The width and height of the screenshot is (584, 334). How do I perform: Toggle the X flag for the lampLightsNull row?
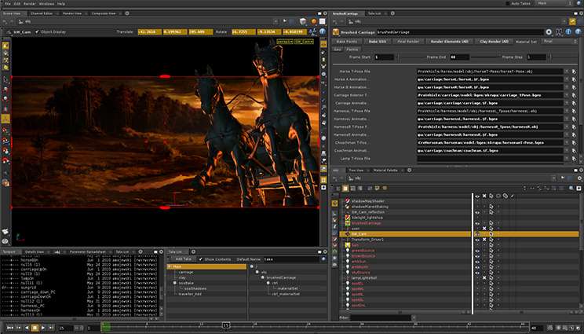(x=484, y=278)
